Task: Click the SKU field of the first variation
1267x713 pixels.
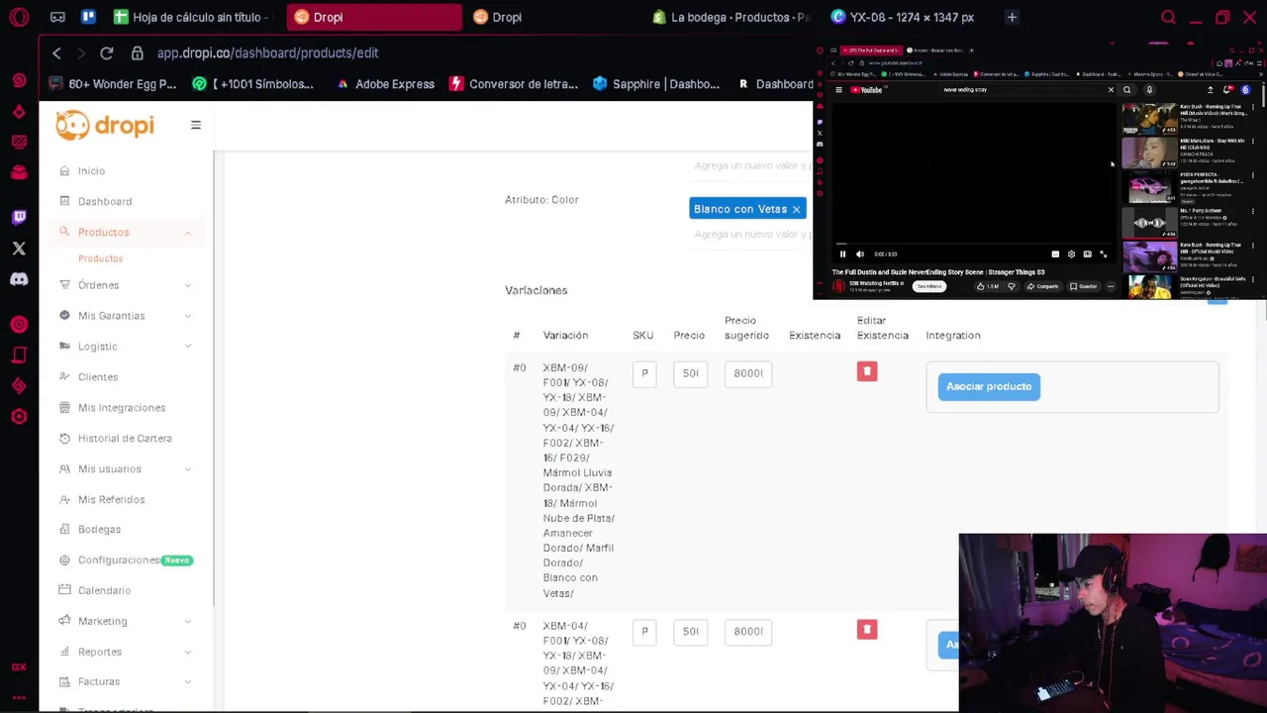Action: click(644, 373)
